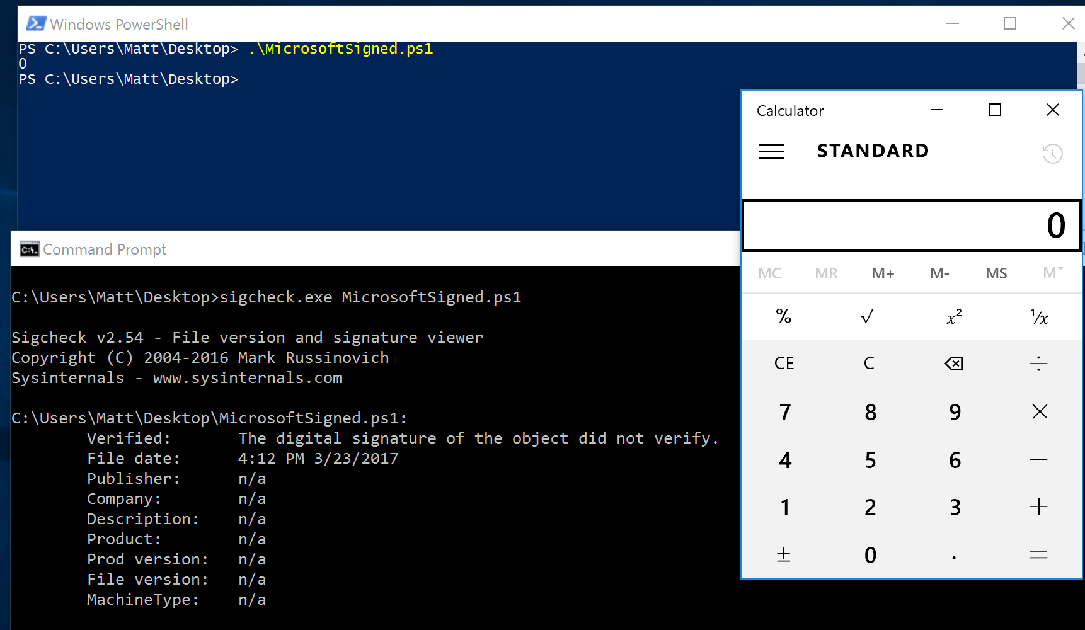Click the M+ memory add button
Viewport: 1085px width, 630px height.
(x=883, y=273)
